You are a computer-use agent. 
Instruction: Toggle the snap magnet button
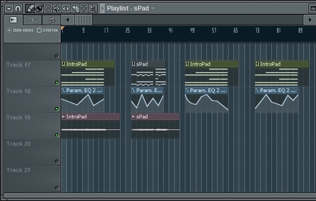point(18,8)
